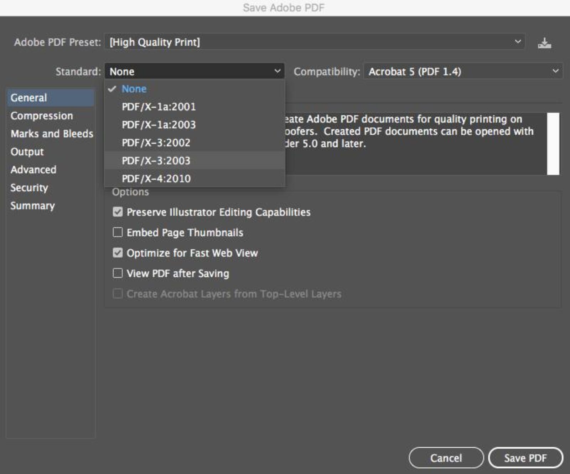Open the Adobe PDF Preset dropdown
Viewport: 570px width, 474px height.
(x=315, y=42)
